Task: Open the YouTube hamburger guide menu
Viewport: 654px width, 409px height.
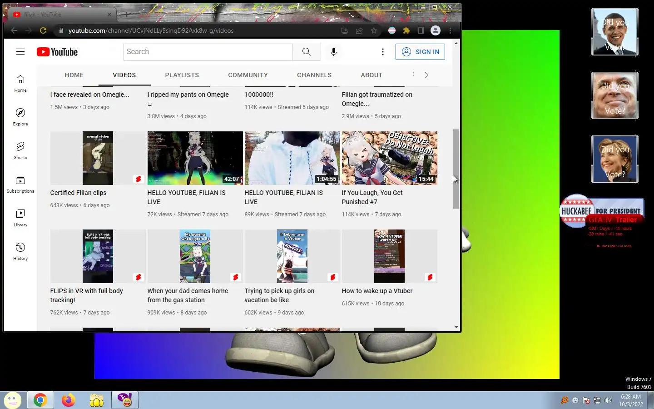Action: tap(20, 52)
